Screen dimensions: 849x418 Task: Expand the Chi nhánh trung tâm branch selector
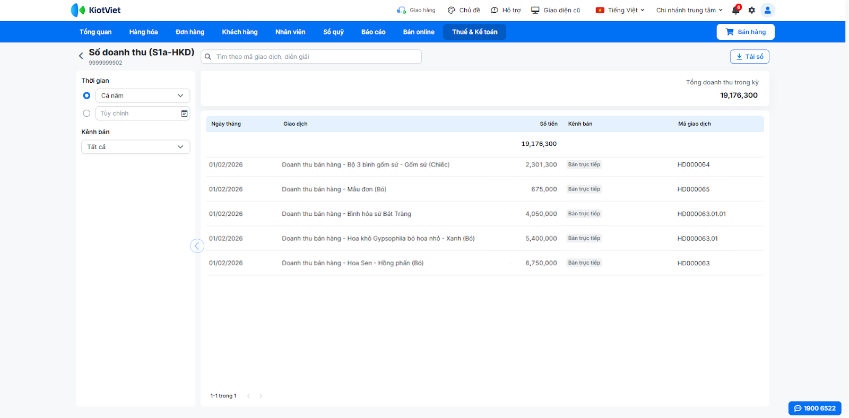click(x=689, y=10)
